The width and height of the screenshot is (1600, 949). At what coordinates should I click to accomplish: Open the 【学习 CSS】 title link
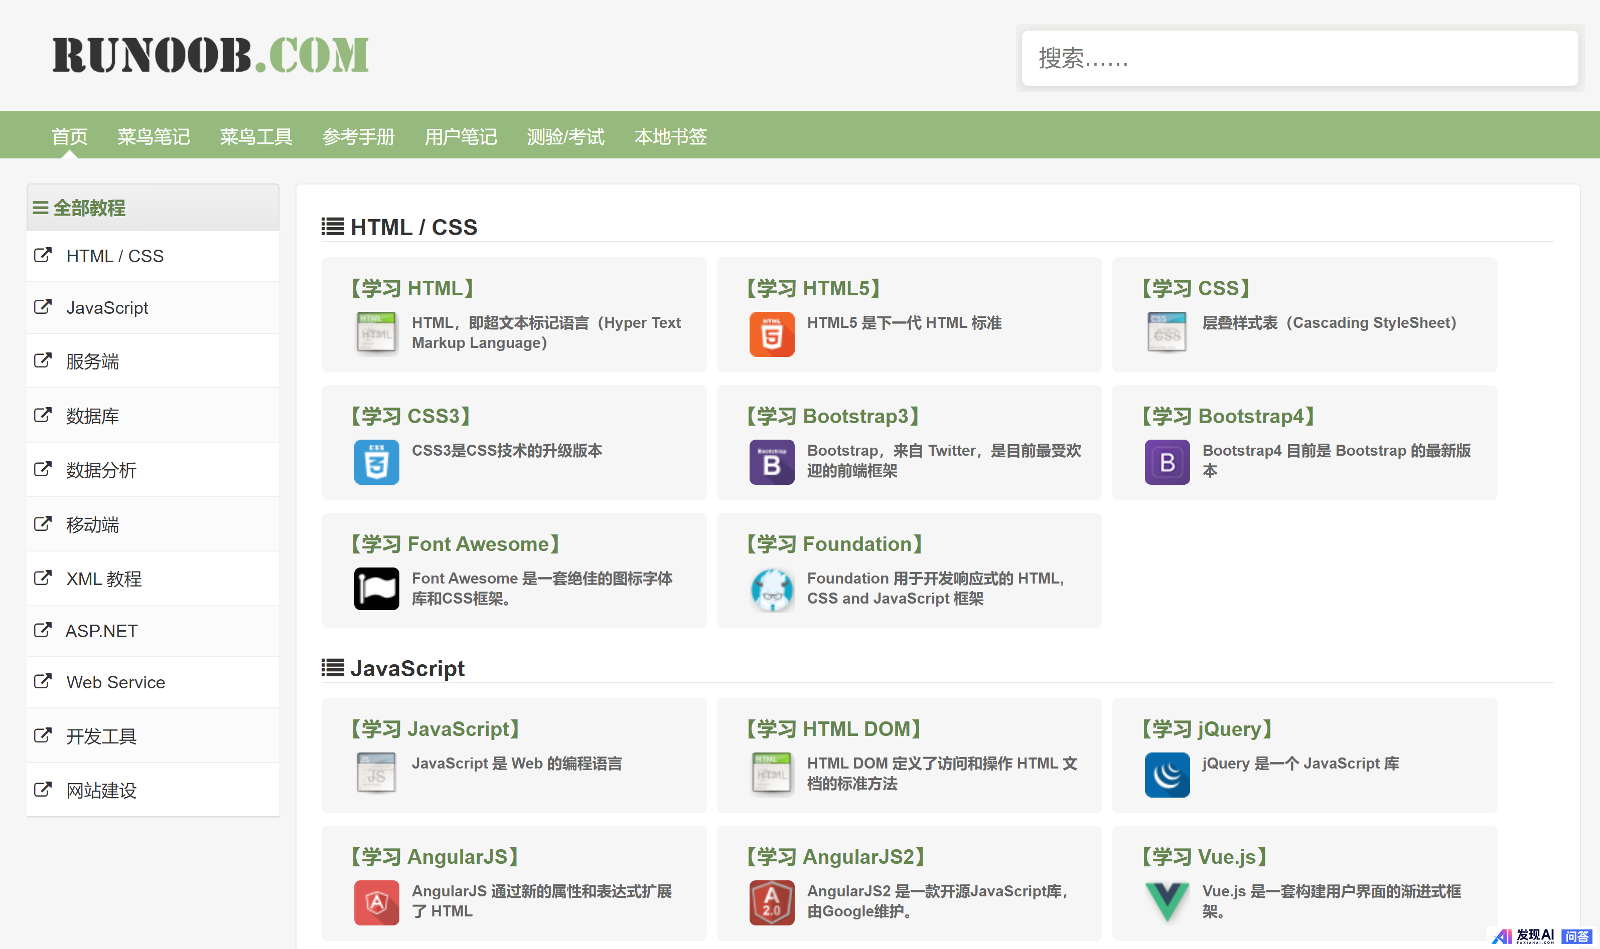[x=1196, y=288]
